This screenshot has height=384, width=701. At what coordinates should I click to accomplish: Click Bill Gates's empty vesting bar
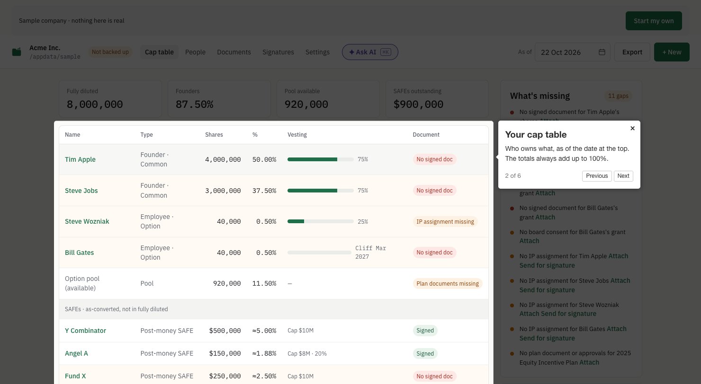pyautogui.click(x=320, y=253)
